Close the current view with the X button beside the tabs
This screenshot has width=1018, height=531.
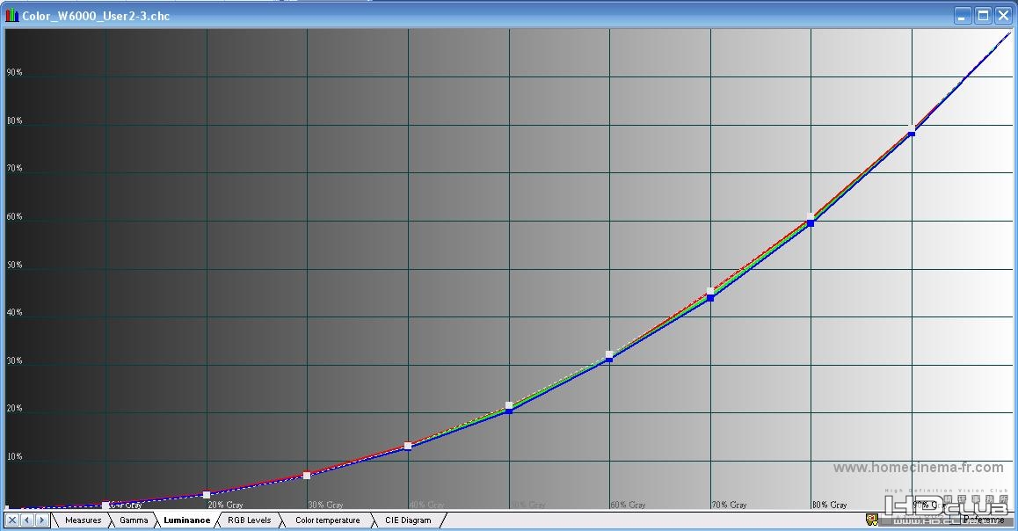click(12, 520)
